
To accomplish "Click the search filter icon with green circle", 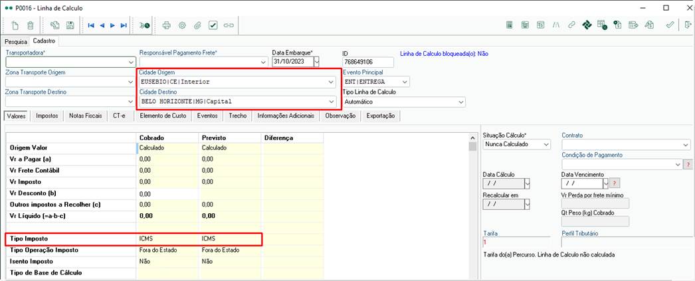I will coord(144,25).
